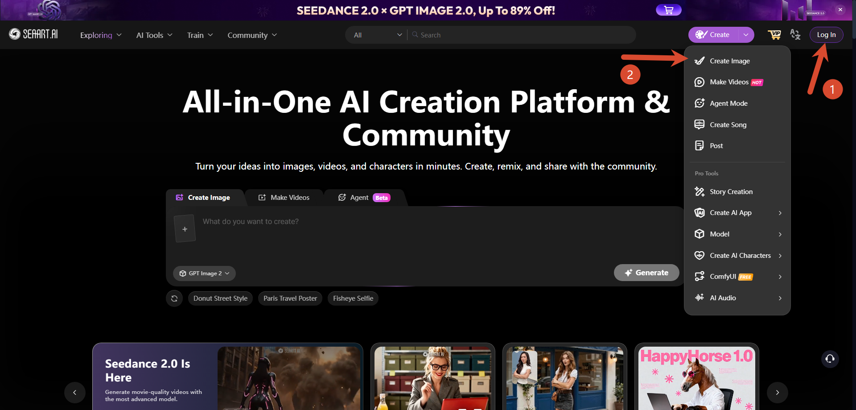
Task: Click the SEEDANCE 2.0 promo banner text
Action: [426, 10]
